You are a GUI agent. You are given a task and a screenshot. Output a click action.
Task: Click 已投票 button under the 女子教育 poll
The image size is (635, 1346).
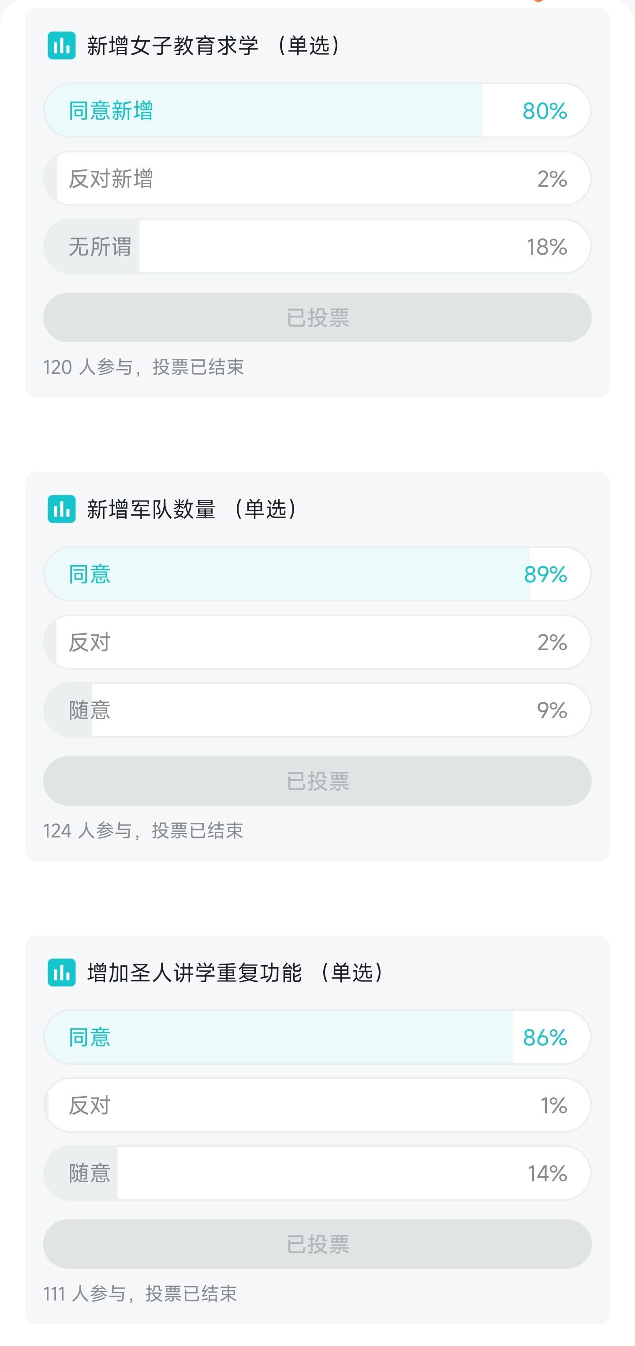coord(317,317)
